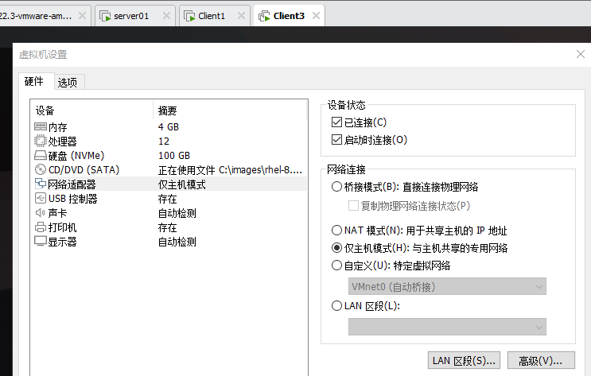Viewport: 591px width, 376px height.
Task: Select the 硬盘 (NVMe) disk icon
Action: tap(41, 155)
